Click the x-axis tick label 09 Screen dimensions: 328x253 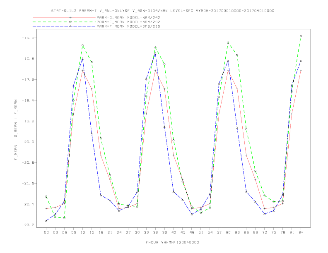[x=73, y=232]
